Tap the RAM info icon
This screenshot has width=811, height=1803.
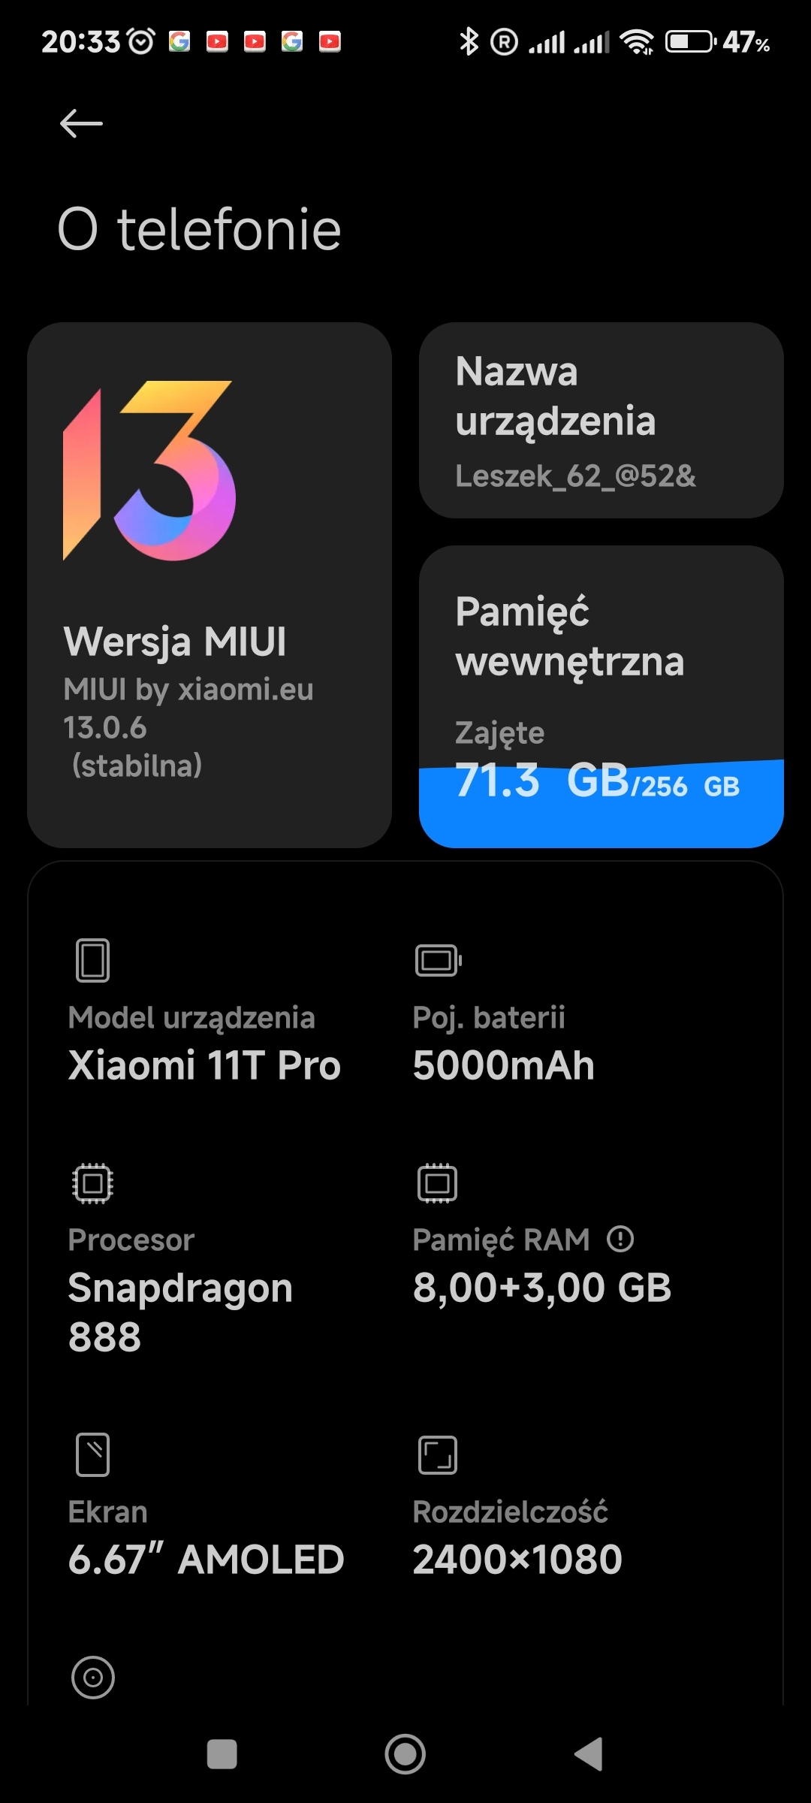(x=620, y=1239)
